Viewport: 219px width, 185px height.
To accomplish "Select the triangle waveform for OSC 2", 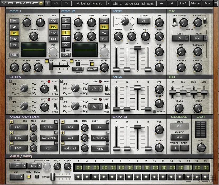I will (104, 33).
